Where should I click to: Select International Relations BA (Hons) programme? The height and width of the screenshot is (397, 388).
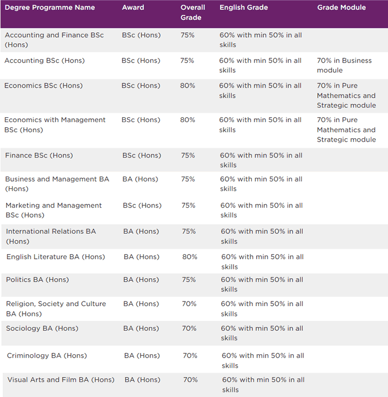[x=51, y=236]
